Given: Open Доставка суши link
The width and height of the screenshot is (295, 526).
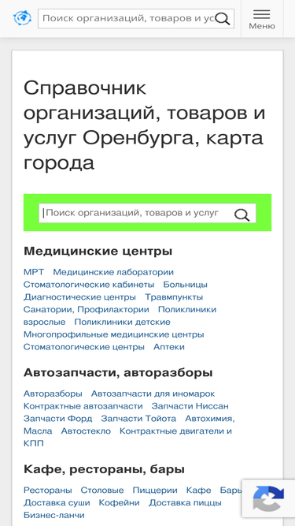Looking at the screenshot, I should 57,503.
